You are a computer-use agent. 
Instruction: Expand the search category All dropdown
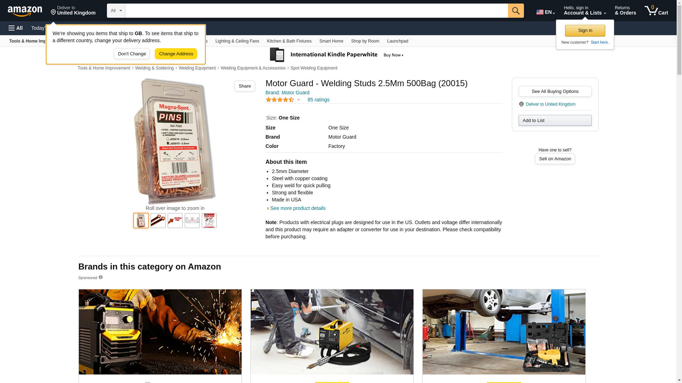(116, 11)
